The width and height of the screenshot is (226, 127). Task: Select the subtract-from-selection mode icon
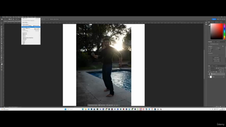click(x=12, y=19)
